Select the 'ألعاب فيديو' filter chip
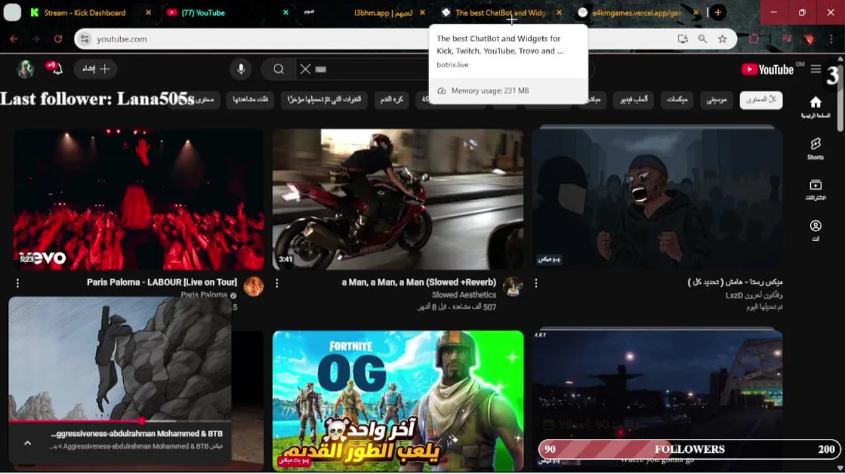 click(x=634, y=99)
